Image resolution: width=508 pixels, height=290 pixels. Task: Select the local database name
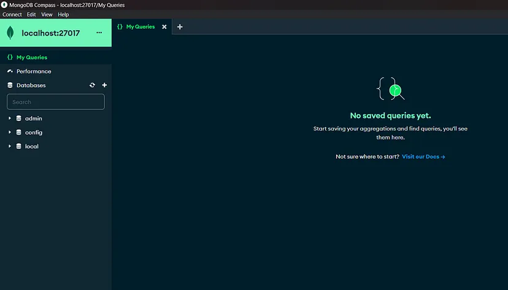32,146
